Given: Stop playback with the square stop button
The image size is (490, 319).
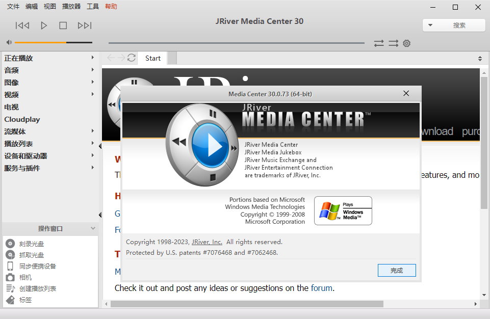Looking at the screenshot, I should coord(63,25).
